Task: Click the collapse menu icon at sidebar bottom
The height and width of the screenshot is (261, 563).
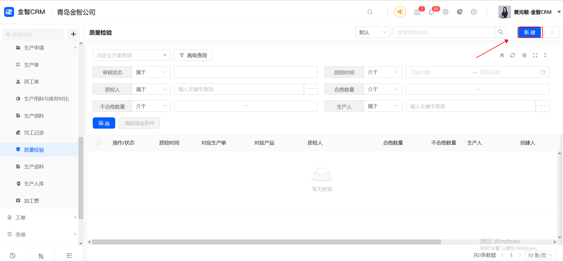Action: (x=69, y=256)
